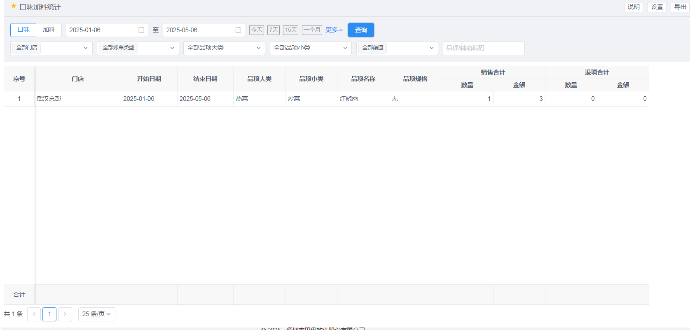
Task: Select the 武汉总部 store cell
Action: tap(78, 99)
